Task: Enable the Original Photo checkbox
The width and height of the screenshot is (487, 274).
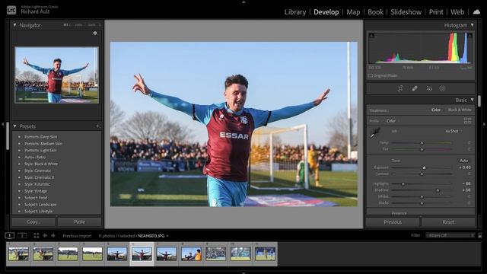Action: coord(371,75)
